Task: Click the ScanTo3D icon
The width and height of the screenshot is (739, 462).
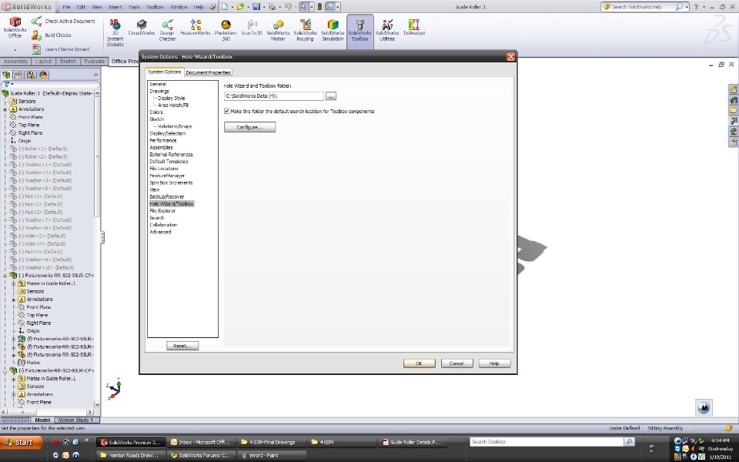Action: point(252,28)
